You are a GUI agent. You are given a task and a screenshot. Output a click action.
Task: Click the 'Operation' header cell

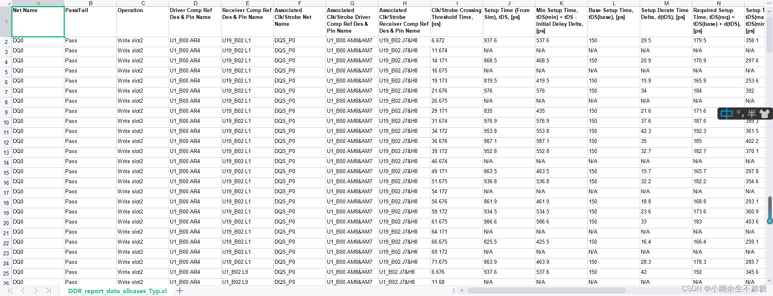[x=143, y=22]
